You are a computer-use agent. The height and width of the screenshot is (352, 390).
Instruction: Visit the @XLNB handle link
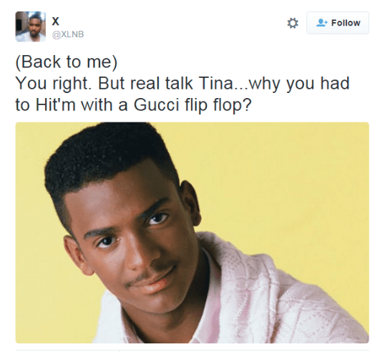[x=68, y=34]
